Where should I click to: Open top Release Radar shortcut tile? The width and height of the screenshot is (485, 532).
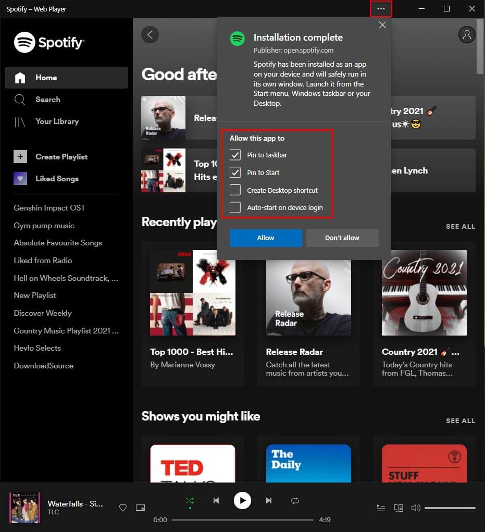pos(179,118)
